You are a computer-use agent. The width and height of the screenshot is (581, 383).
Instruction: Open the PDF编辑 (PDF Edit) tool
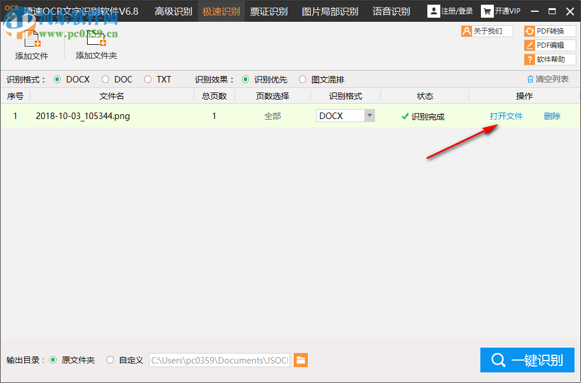tap(549, 45)
